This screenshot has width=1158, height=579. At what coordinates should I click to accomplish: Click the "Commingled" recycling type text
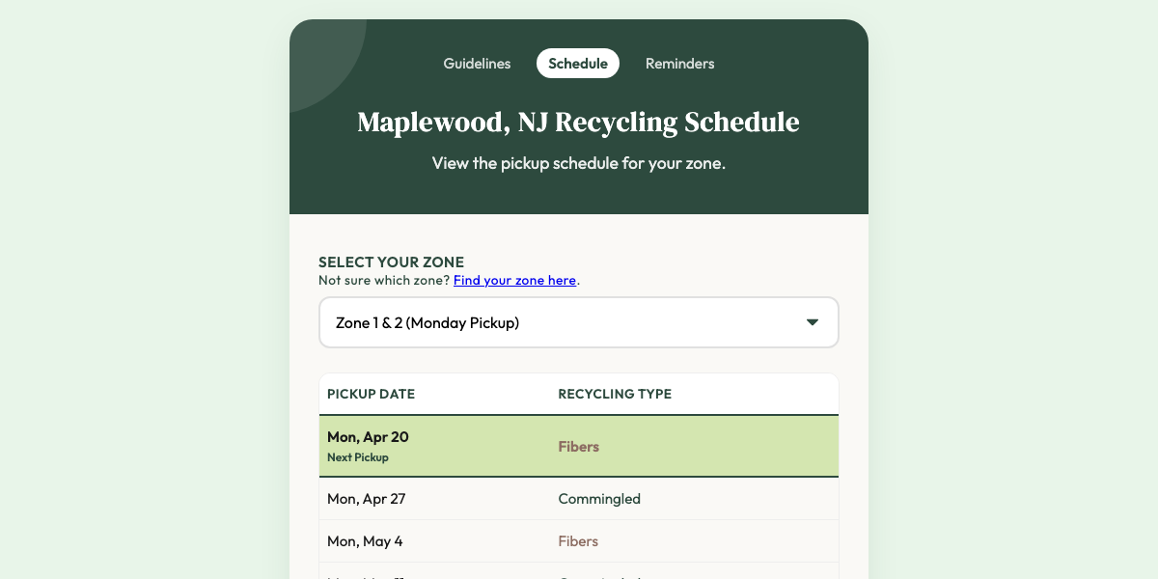599,499
